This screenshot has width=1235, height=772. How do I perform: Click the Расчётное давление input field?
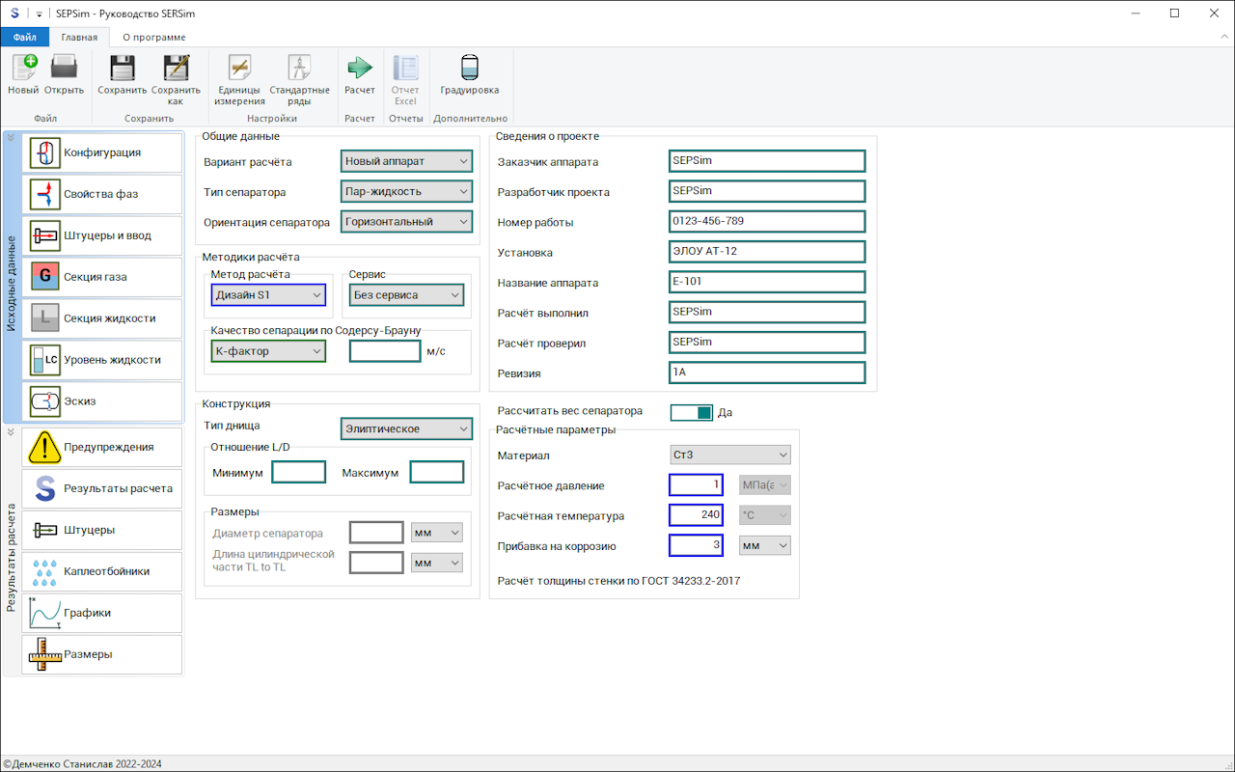[696, 485]
